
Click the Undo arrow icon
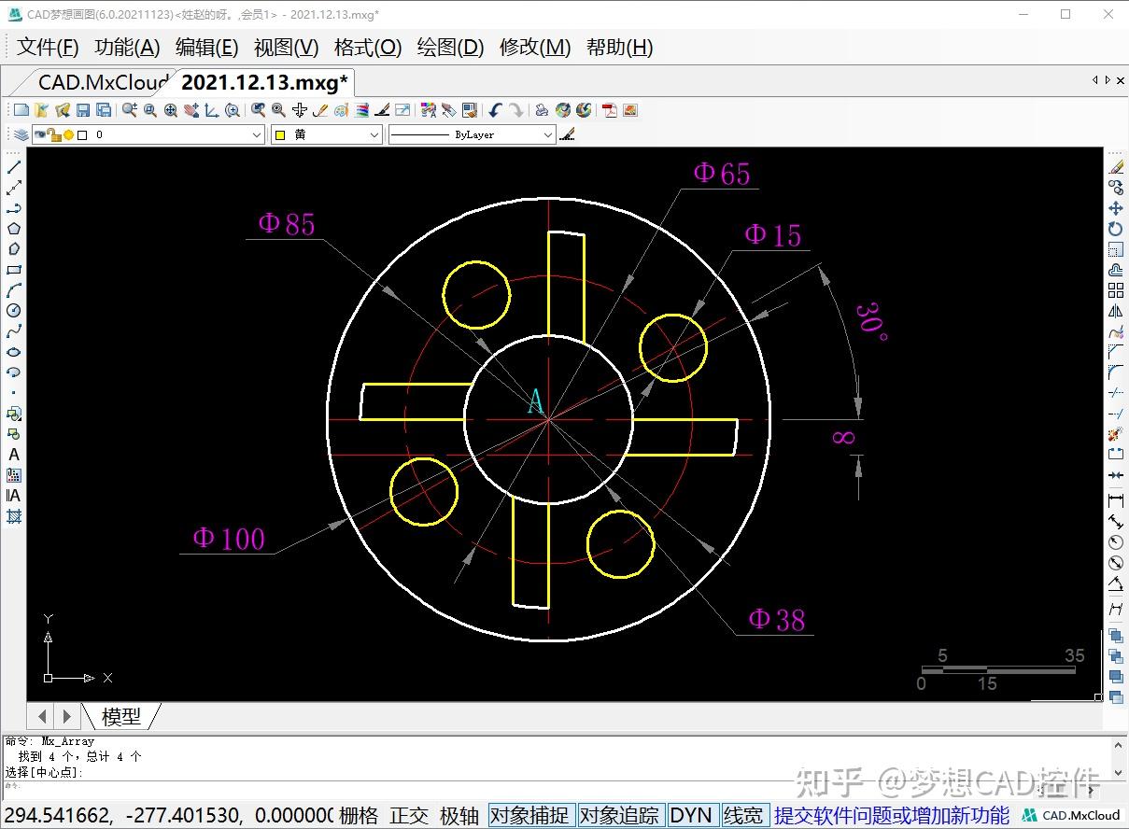[495, 110]
